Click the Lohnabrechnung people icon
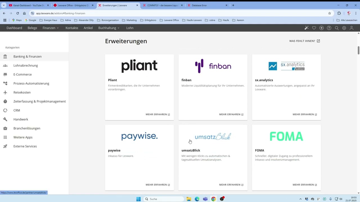This screenshot has height=202, width=360. (x=5, y=65)
